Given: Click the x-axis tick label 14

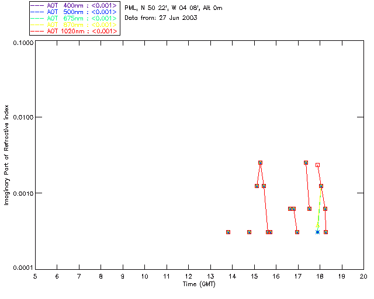Looking at the screenshot, I should (x=233, y=277).
